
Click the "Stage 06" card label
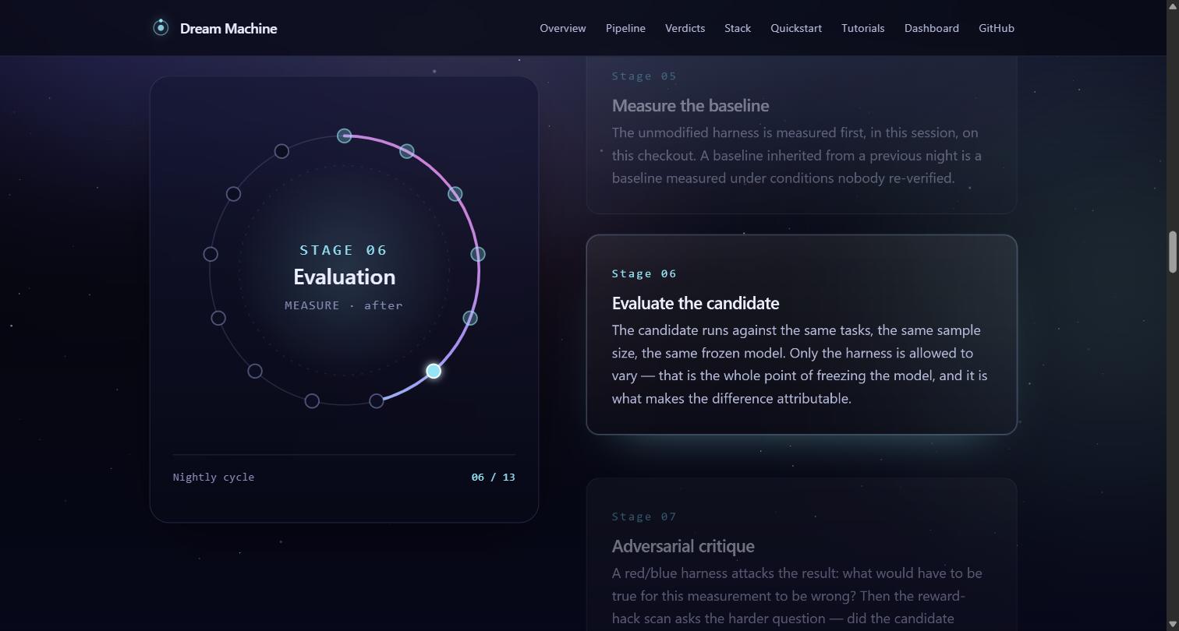coord(644,274)
